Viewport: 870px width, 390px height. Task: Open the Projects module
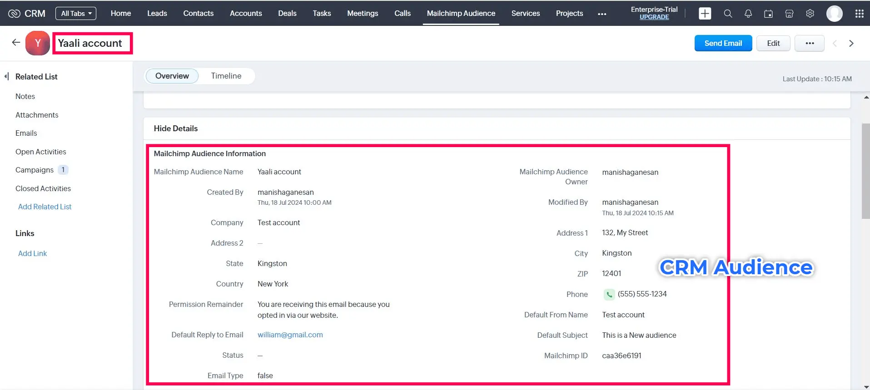point(569,14)
